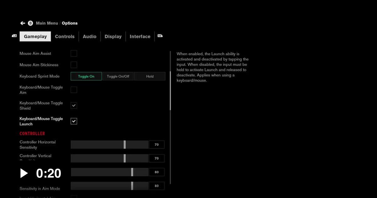Click the B controller button icon
377x198 pixels.
pos(30,23)
